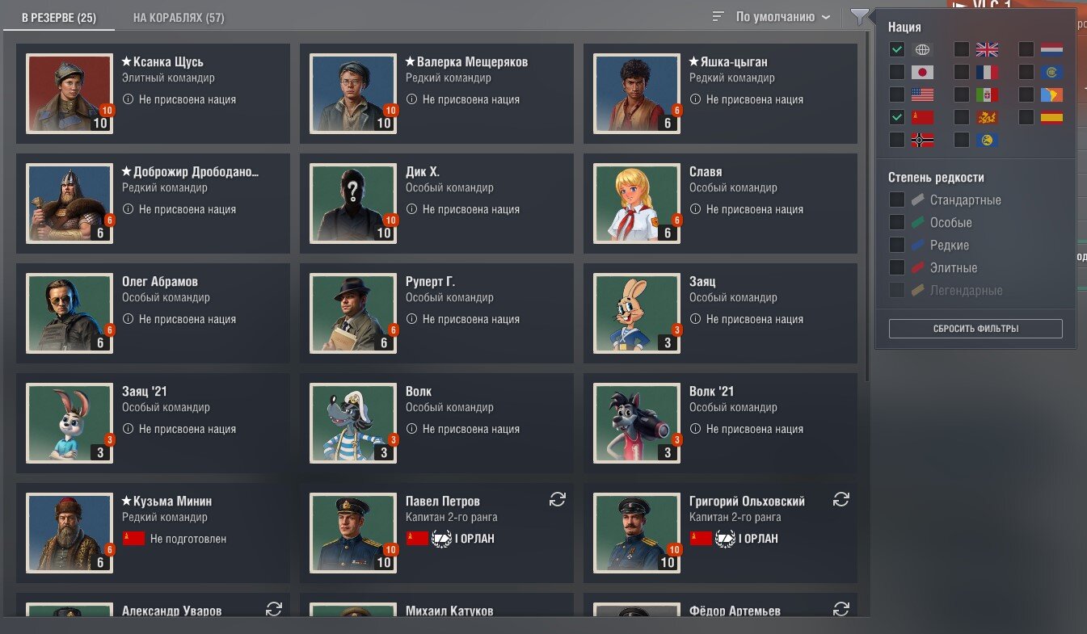The height and width of the screenshot is (634, 1087).
Task: Uncheck the USSR nation checkbox
Action: (x=896, y=117)
